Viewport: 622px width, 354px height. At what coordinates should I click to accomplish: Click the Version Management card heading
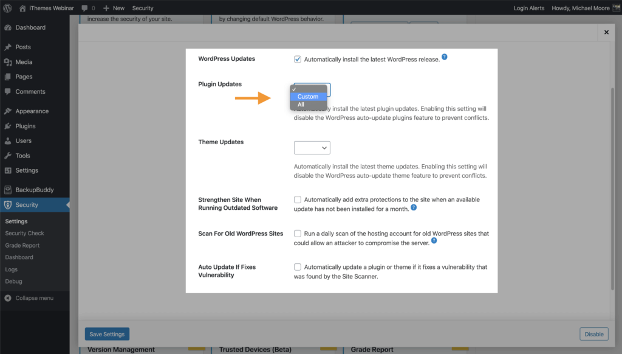(x=121, y=350)
